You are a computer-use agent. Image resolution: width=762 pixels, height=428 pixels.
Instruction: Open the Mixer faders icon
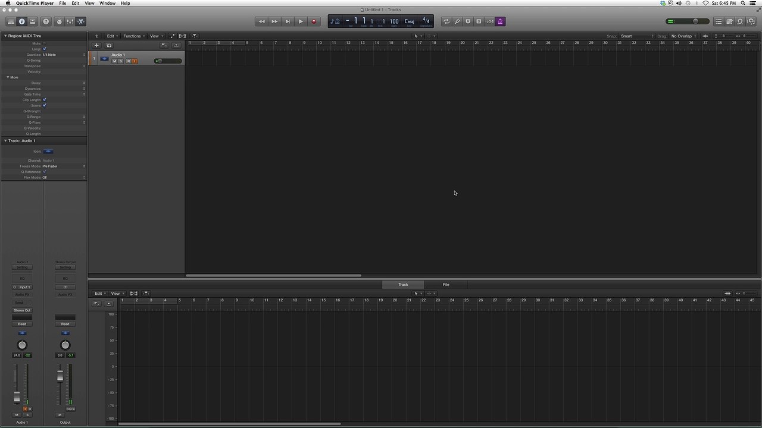tap(70, 21)
